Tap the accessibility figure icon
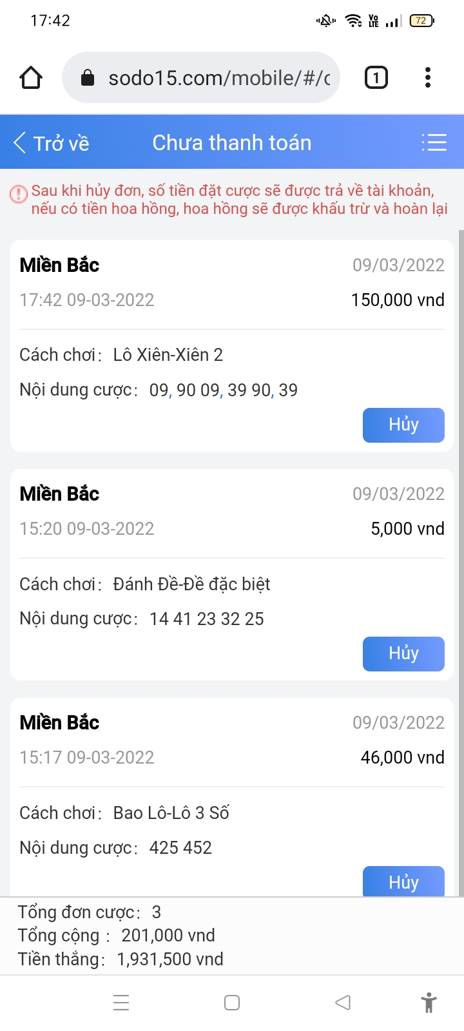 pos(429,1003)
